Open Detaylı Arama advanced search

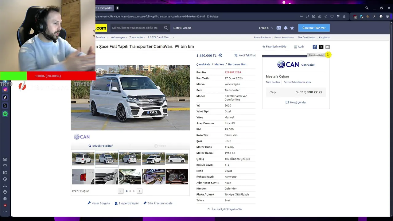point(182,28)
